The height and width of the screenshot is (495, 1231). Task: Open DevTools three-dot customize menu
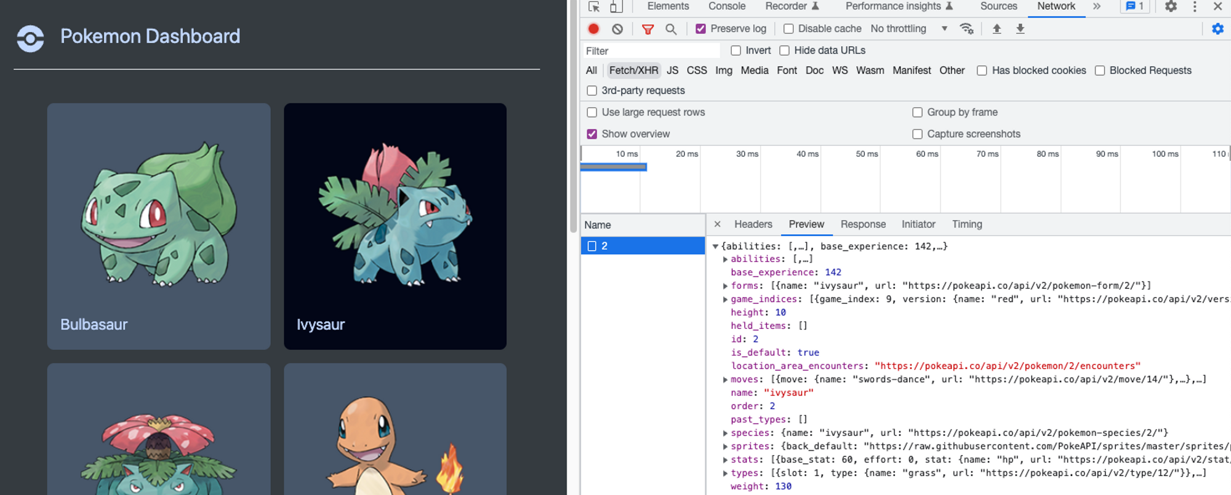(x=1195, y=7)
